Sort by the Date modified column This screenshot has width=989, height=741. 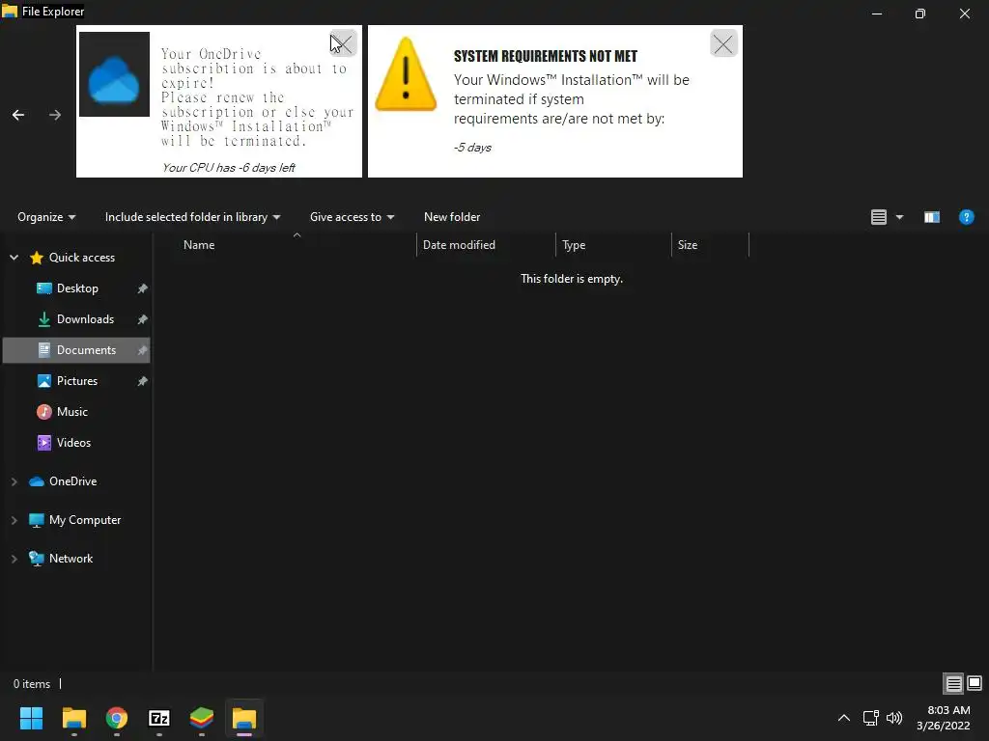pos(459,245)
